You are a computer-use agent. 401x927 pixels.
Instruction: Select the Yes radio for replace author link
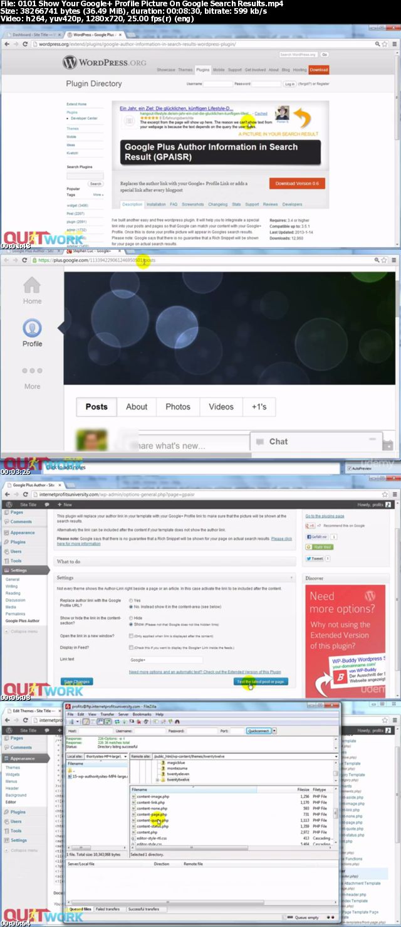[131, 600]
